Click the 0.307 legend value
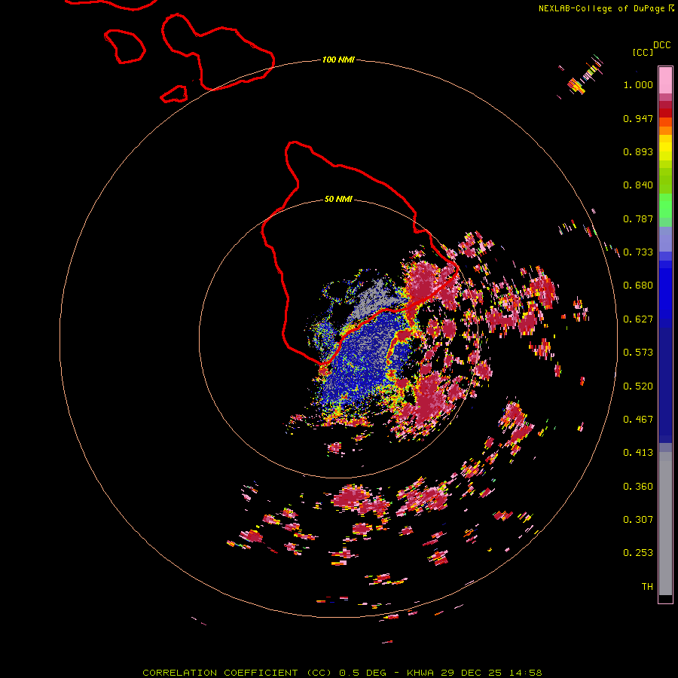This screenshot has width=678, height=678. click(638, 519)
